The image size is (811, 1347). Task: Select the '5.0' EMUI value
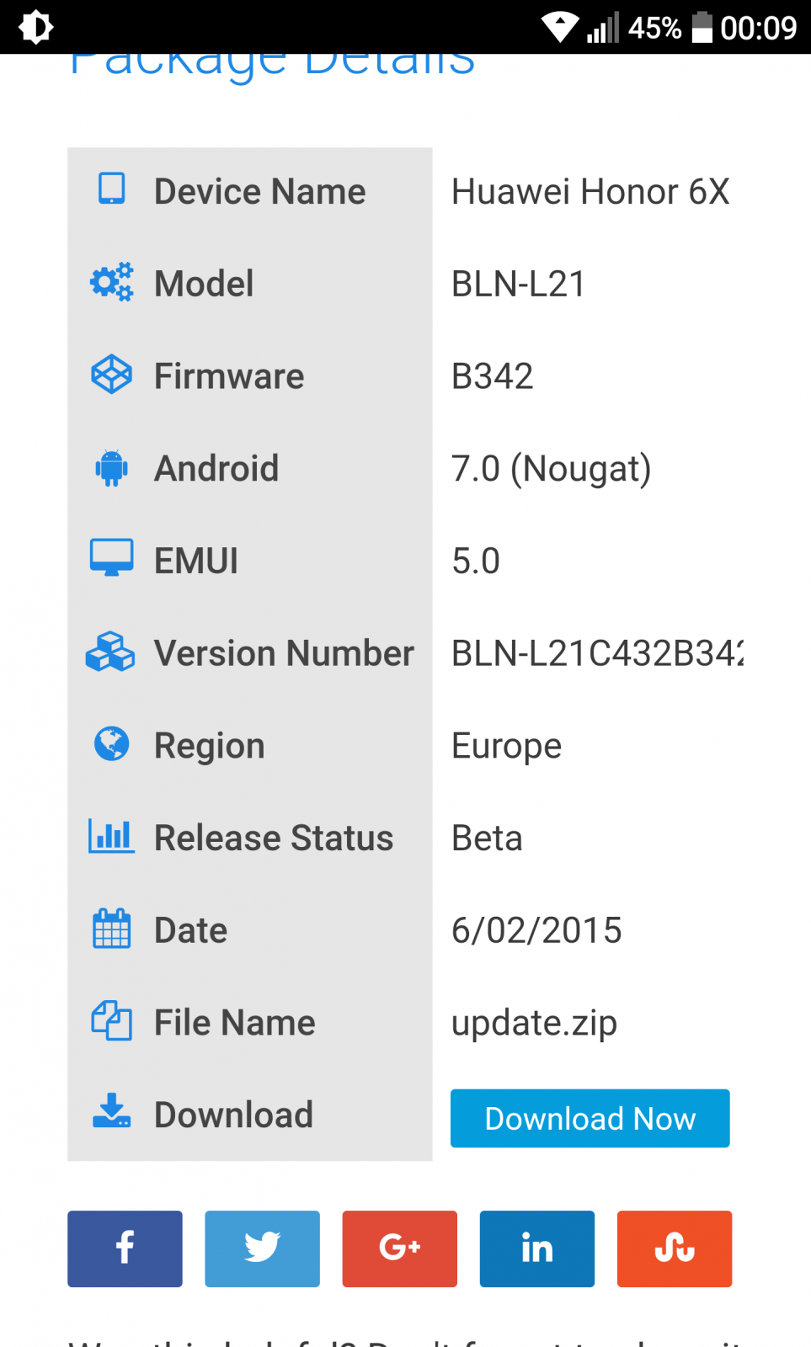tap(476, 561)
